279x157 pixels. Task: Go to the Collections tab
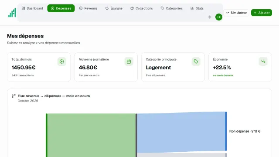coord(142,8)
